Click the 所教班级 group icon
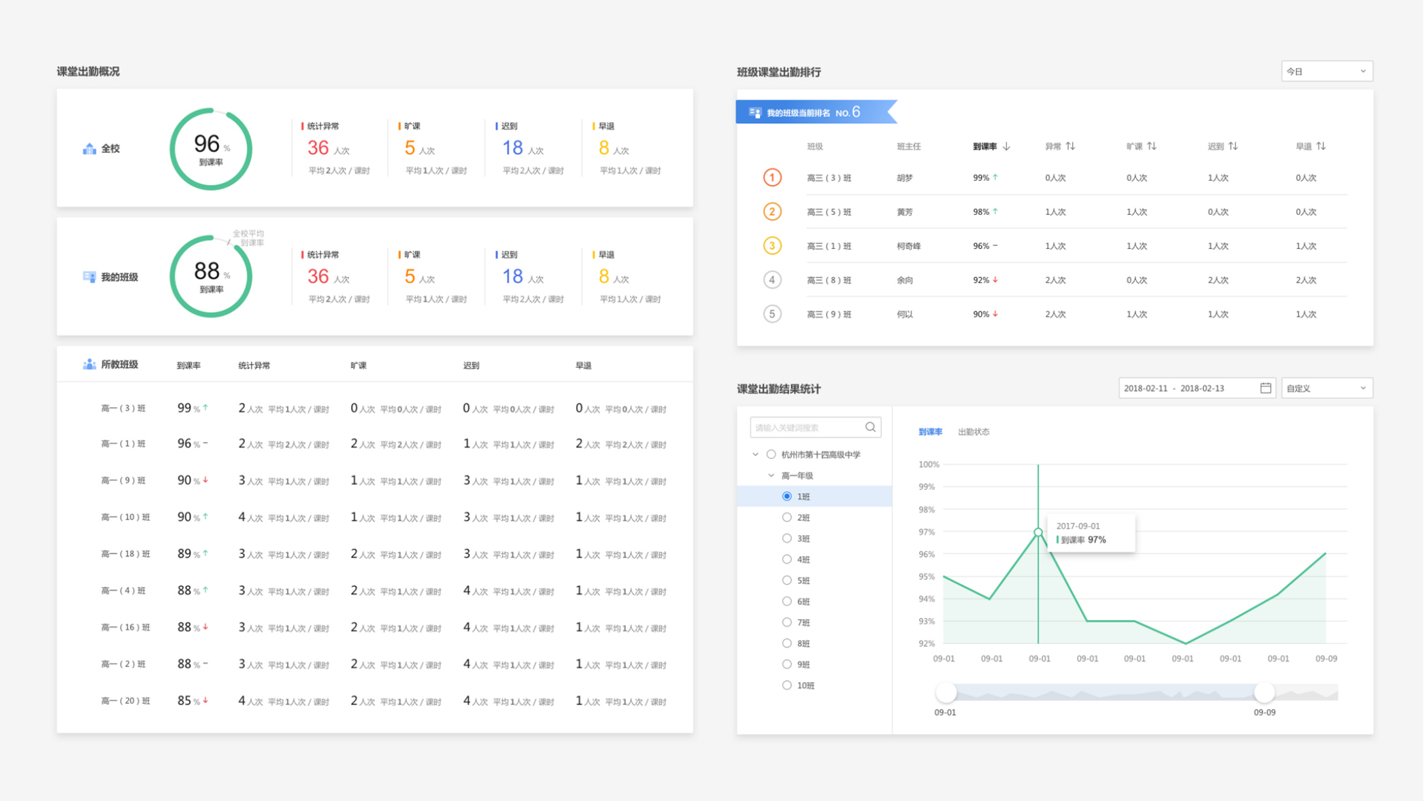Screen dimensions: 1424x801 click(x=89, y=364)
